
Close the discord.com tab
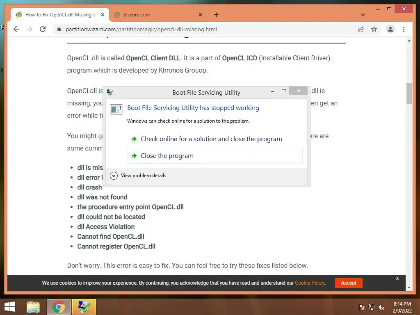pos(200,15)
